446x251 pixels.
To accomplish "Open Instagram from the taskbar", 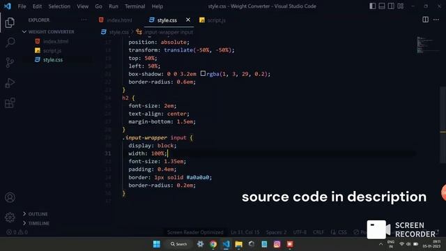I will tap(277, 244).
